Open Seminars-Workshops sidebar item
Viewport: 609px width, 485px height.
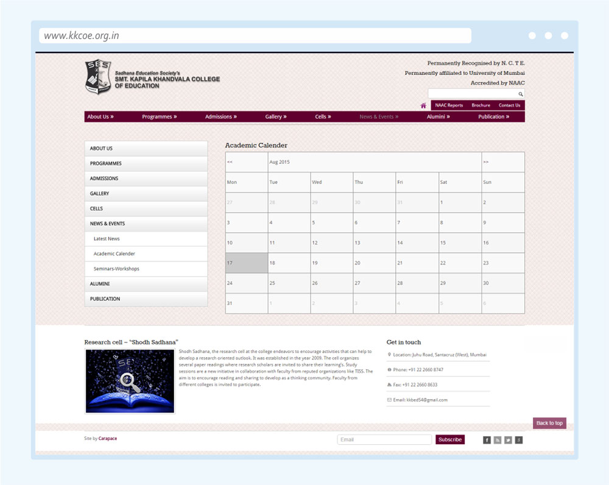click(x=146, y=269)
